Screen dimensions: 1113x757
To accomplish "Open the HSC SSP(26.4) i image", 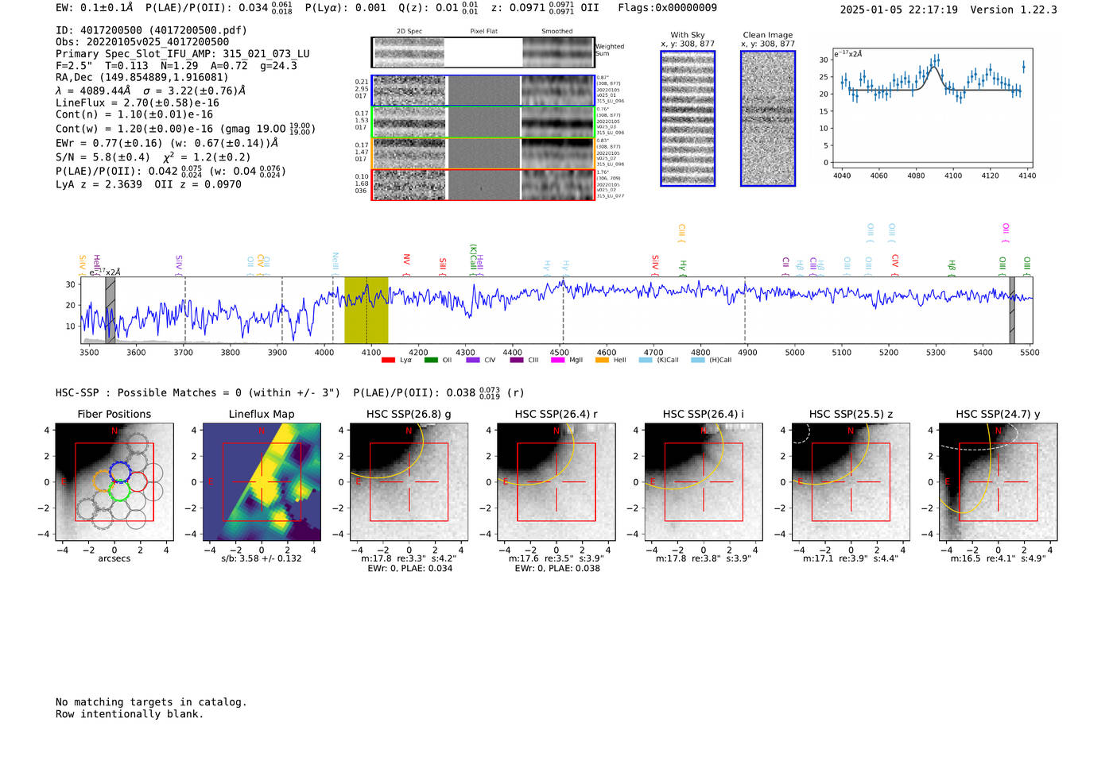I will (x=703, y=481).
